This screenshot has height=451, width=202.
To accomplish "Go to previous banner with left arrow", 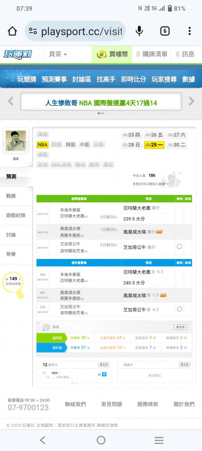I will (x=11, y=101).
